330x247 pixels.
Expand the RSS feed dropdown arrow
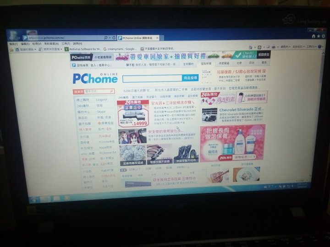pos(264,47)
